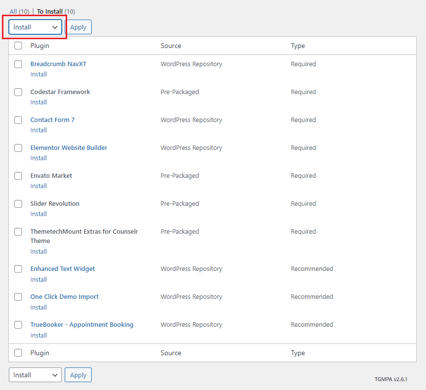Image resolution: width=426 pixels, height=390 pixels.
Task: Tick the select-all checkbox in the table header
Action: coord(18,46)
